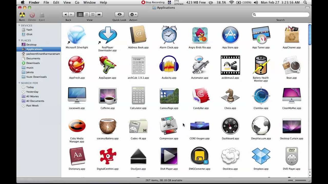Select the AppFresh.app icon
The image size is (328, 184).
pos(77,65)
